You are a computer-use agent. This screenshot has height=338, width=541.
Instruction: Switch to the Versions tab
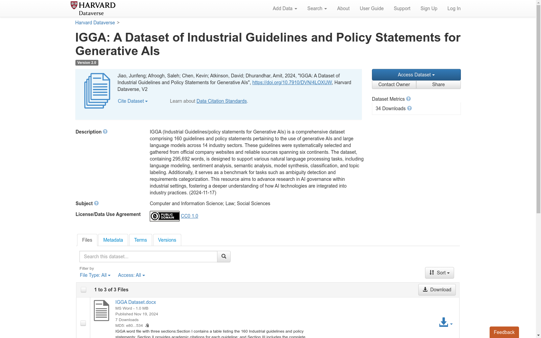[167, 240]
